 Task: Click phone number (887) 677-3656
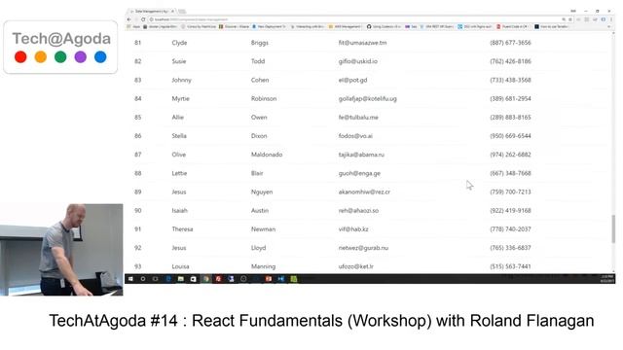click(510, 43)
